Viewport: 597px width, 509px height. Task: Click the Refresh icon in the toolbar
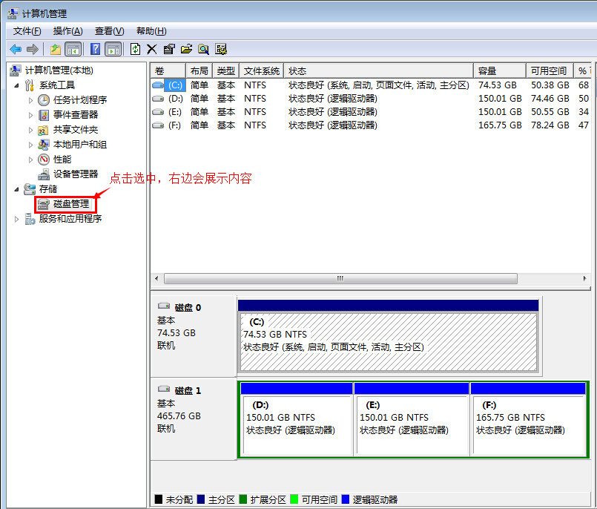135,49
